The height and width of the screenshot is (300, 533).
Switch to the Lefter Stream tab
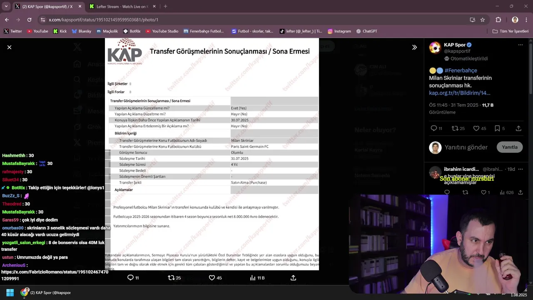(123, 6)
